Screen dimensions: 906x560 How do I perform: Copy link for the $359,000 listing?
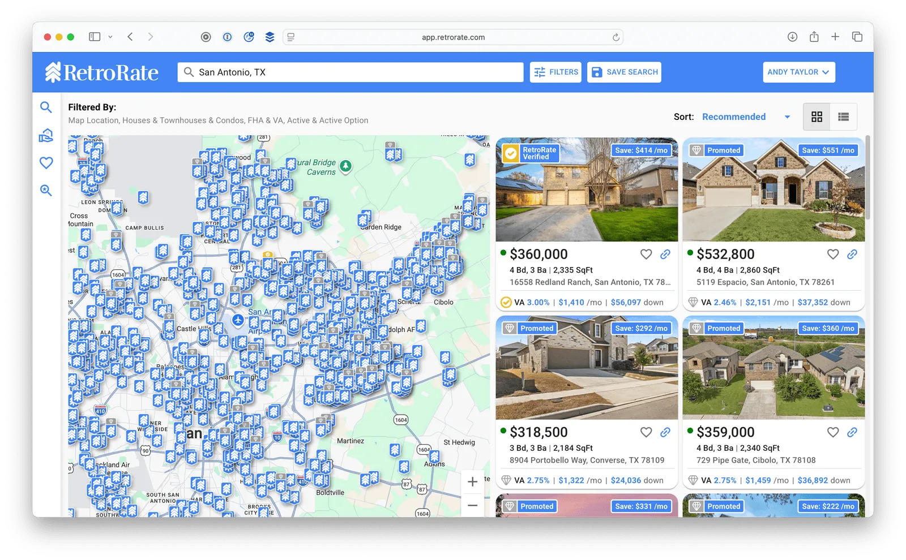pos(852,432)
